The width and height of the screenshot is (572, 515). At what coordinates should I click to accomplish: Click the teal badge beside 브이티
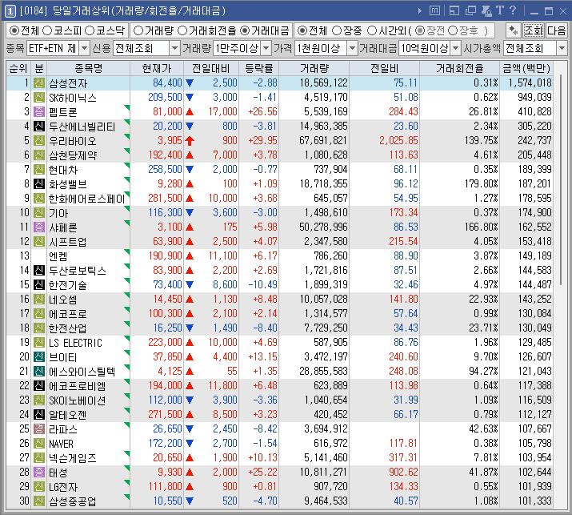[x=39, y=357]
